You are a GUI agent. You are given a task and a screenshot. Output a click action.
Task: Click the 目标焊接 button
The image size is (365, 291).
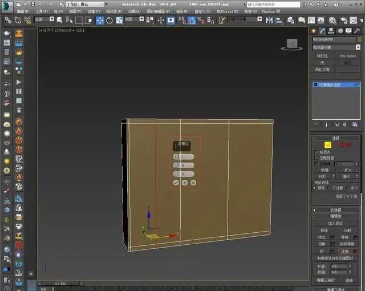(x=347, y=244)
